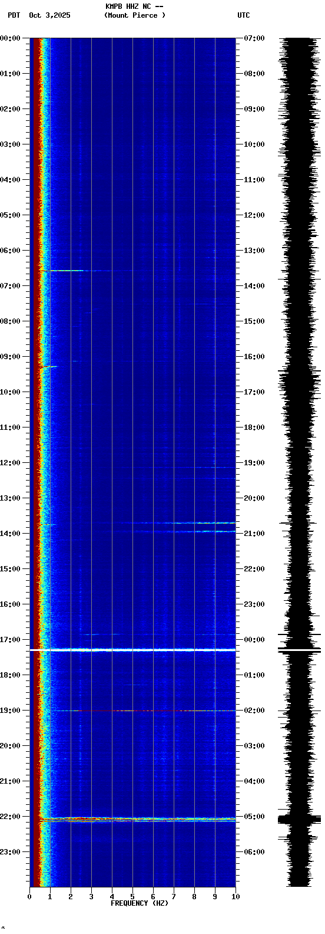The height and width of the screenshot is (934, 325).
Task: Click the UTC timezone label
Action: (x=244, y=15)
